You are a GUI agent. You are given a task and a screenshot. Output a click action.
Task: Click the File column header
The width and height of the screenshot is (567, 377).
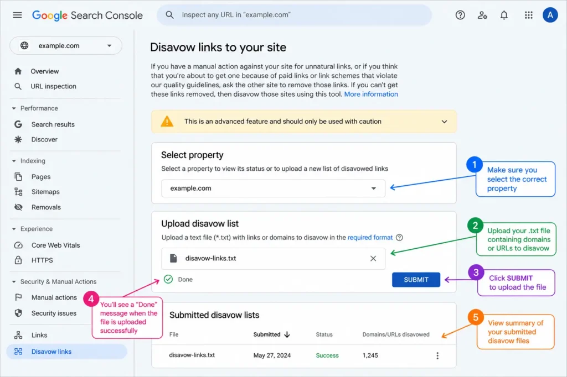pyautogui.click(x=174, y=334)
